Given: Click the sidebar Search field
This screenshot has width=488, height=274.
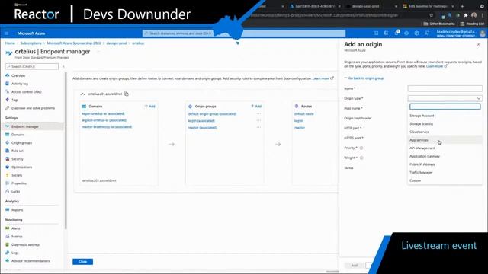Looking at the screenshot, I should tap(32, 66).
